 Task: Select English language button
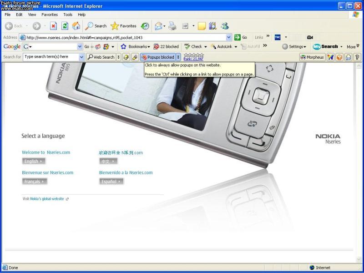[34, 161]
